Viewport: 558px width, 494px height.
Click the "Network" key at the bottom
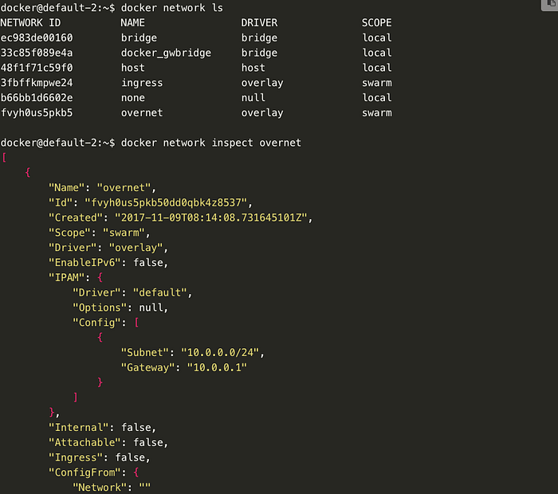(100, 488)
